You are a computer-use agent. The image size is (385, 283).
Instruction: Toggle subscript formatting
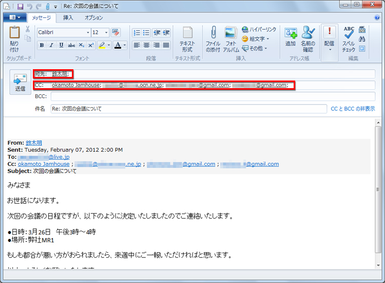click(x=81, y=45)
